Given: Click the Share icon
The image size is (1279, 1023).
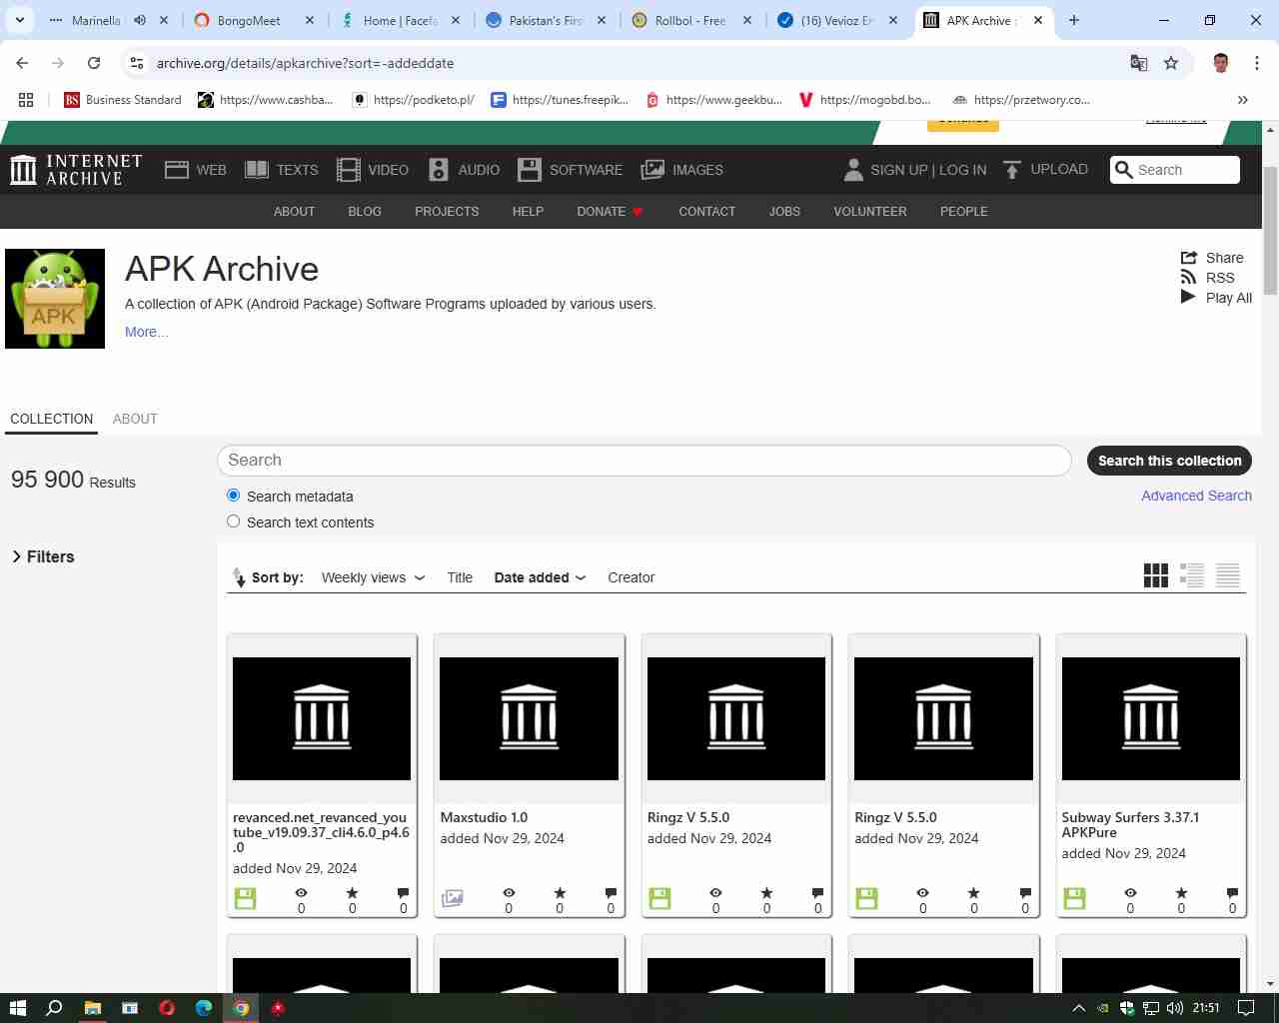Looking at the screenshot, I should (x=1189, y=258).
